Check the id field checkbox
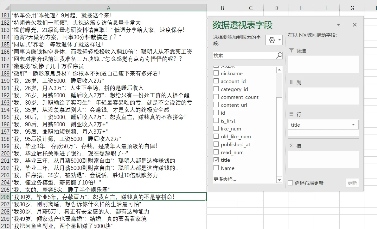Screen dimensions: 377x229 coord(216,112)
